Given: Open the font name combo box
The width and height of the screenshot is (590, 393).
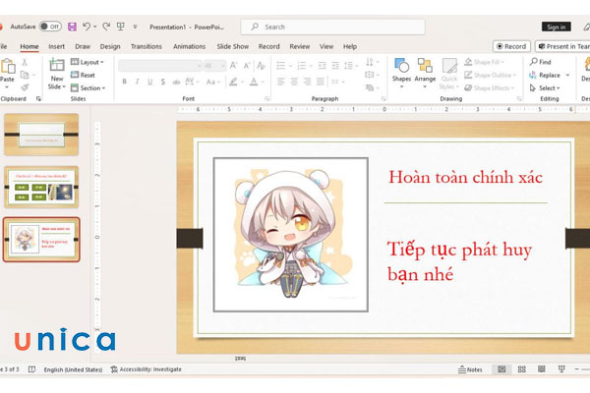Looking at the screenshot, I should click(160, 66).
